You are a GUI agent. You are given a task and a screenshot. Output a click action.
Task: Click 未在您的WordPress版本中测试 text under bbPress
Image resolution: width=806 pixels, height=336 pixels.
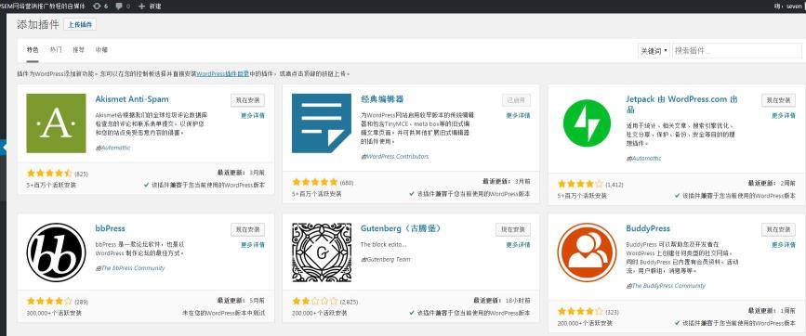(224, 313)
